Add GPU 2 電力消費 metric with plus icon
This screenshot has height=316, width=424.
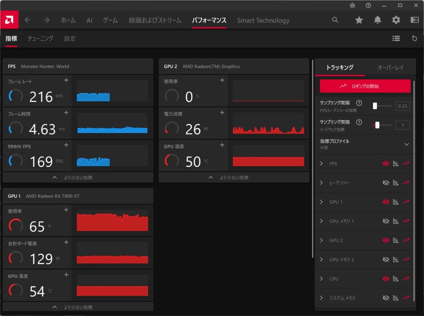(x=222, y=112)
